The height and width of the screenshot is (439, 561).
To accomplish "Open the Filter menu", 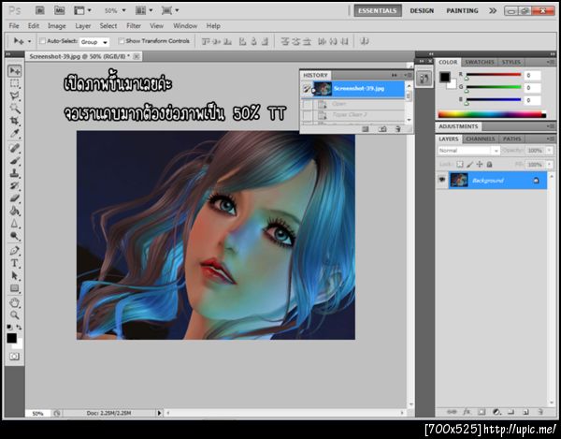I will coord(134,26).
